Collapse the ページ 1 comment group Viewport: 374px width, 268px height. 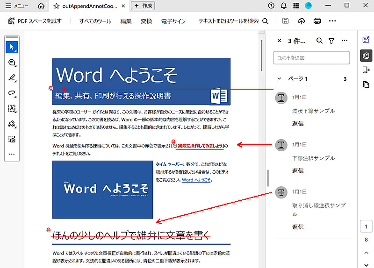(279, 78)
